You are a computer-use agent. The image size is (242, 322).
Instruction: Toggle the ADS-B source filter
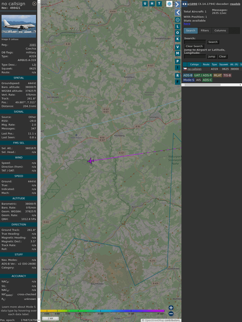point(188,76)
